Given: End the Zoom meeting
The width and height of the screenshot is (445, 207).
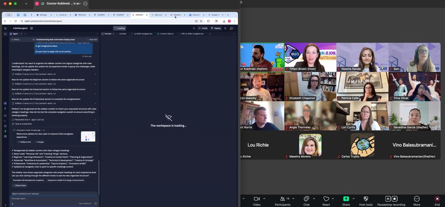Looking at the screenshot, I should (437, 200).
